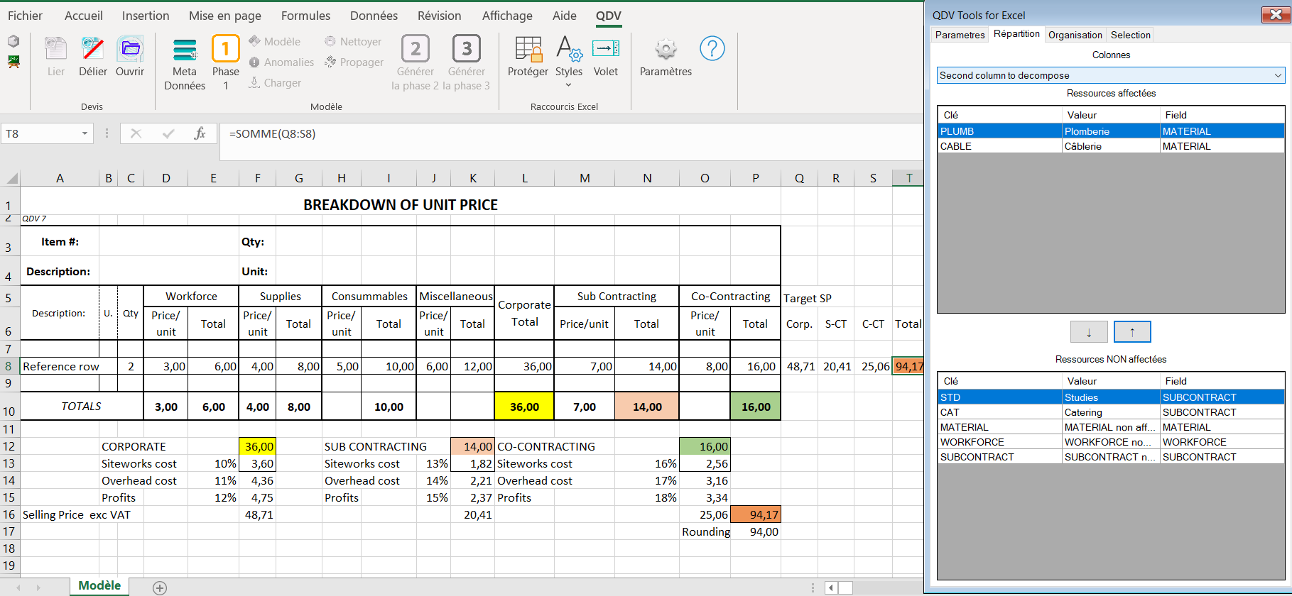Open the Mise en page tab
The width and height of the screenshot is (1292, 596).
tap(225, 16)
